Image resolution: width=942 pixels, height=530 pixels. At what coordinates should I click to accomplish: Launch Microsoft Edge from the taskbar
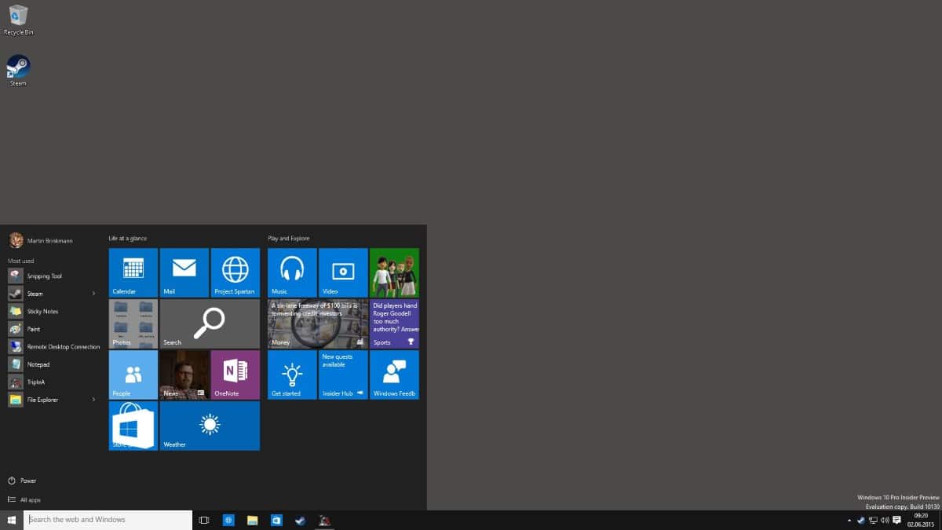[x=228, y=520]
